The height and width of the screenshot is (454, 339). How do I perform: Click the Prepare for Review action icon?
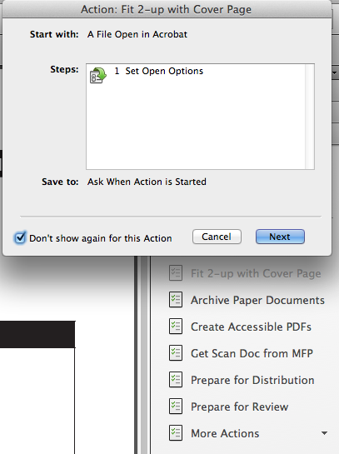click(x=176, y=407)
